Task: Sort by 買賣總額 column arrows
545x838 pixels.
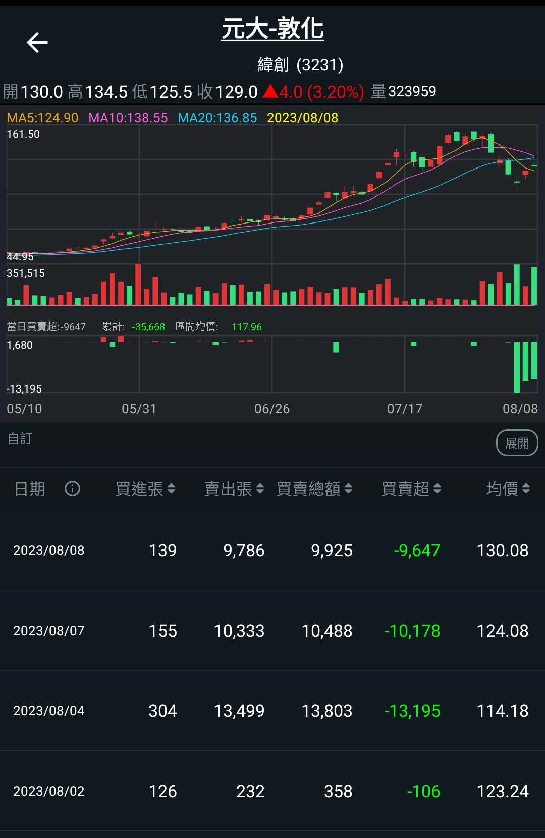Action: tap(348, 488)
